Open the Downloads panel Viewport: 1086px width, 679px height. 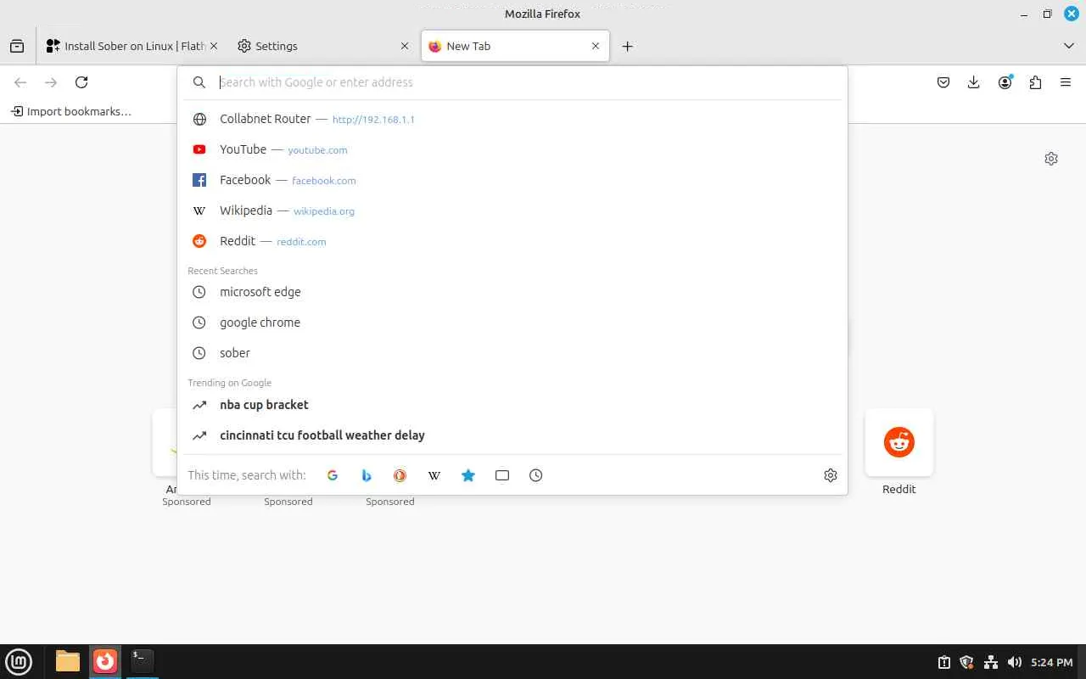point(974,82)
